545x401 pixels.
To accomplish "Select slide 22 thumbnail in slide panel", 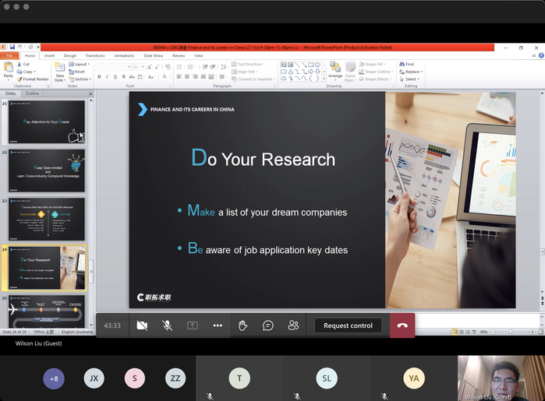I will [47, 170].
